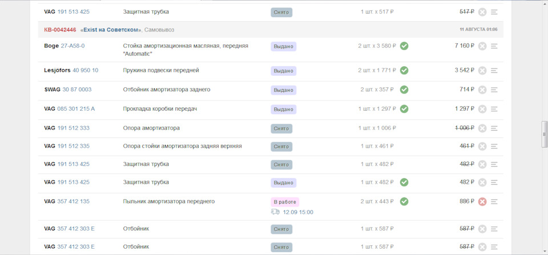The height and width of the screenshot is (255, 548).
Task: Open hamburger menu for VAG 085 301 215 A
Action: [x=494, y=109]
